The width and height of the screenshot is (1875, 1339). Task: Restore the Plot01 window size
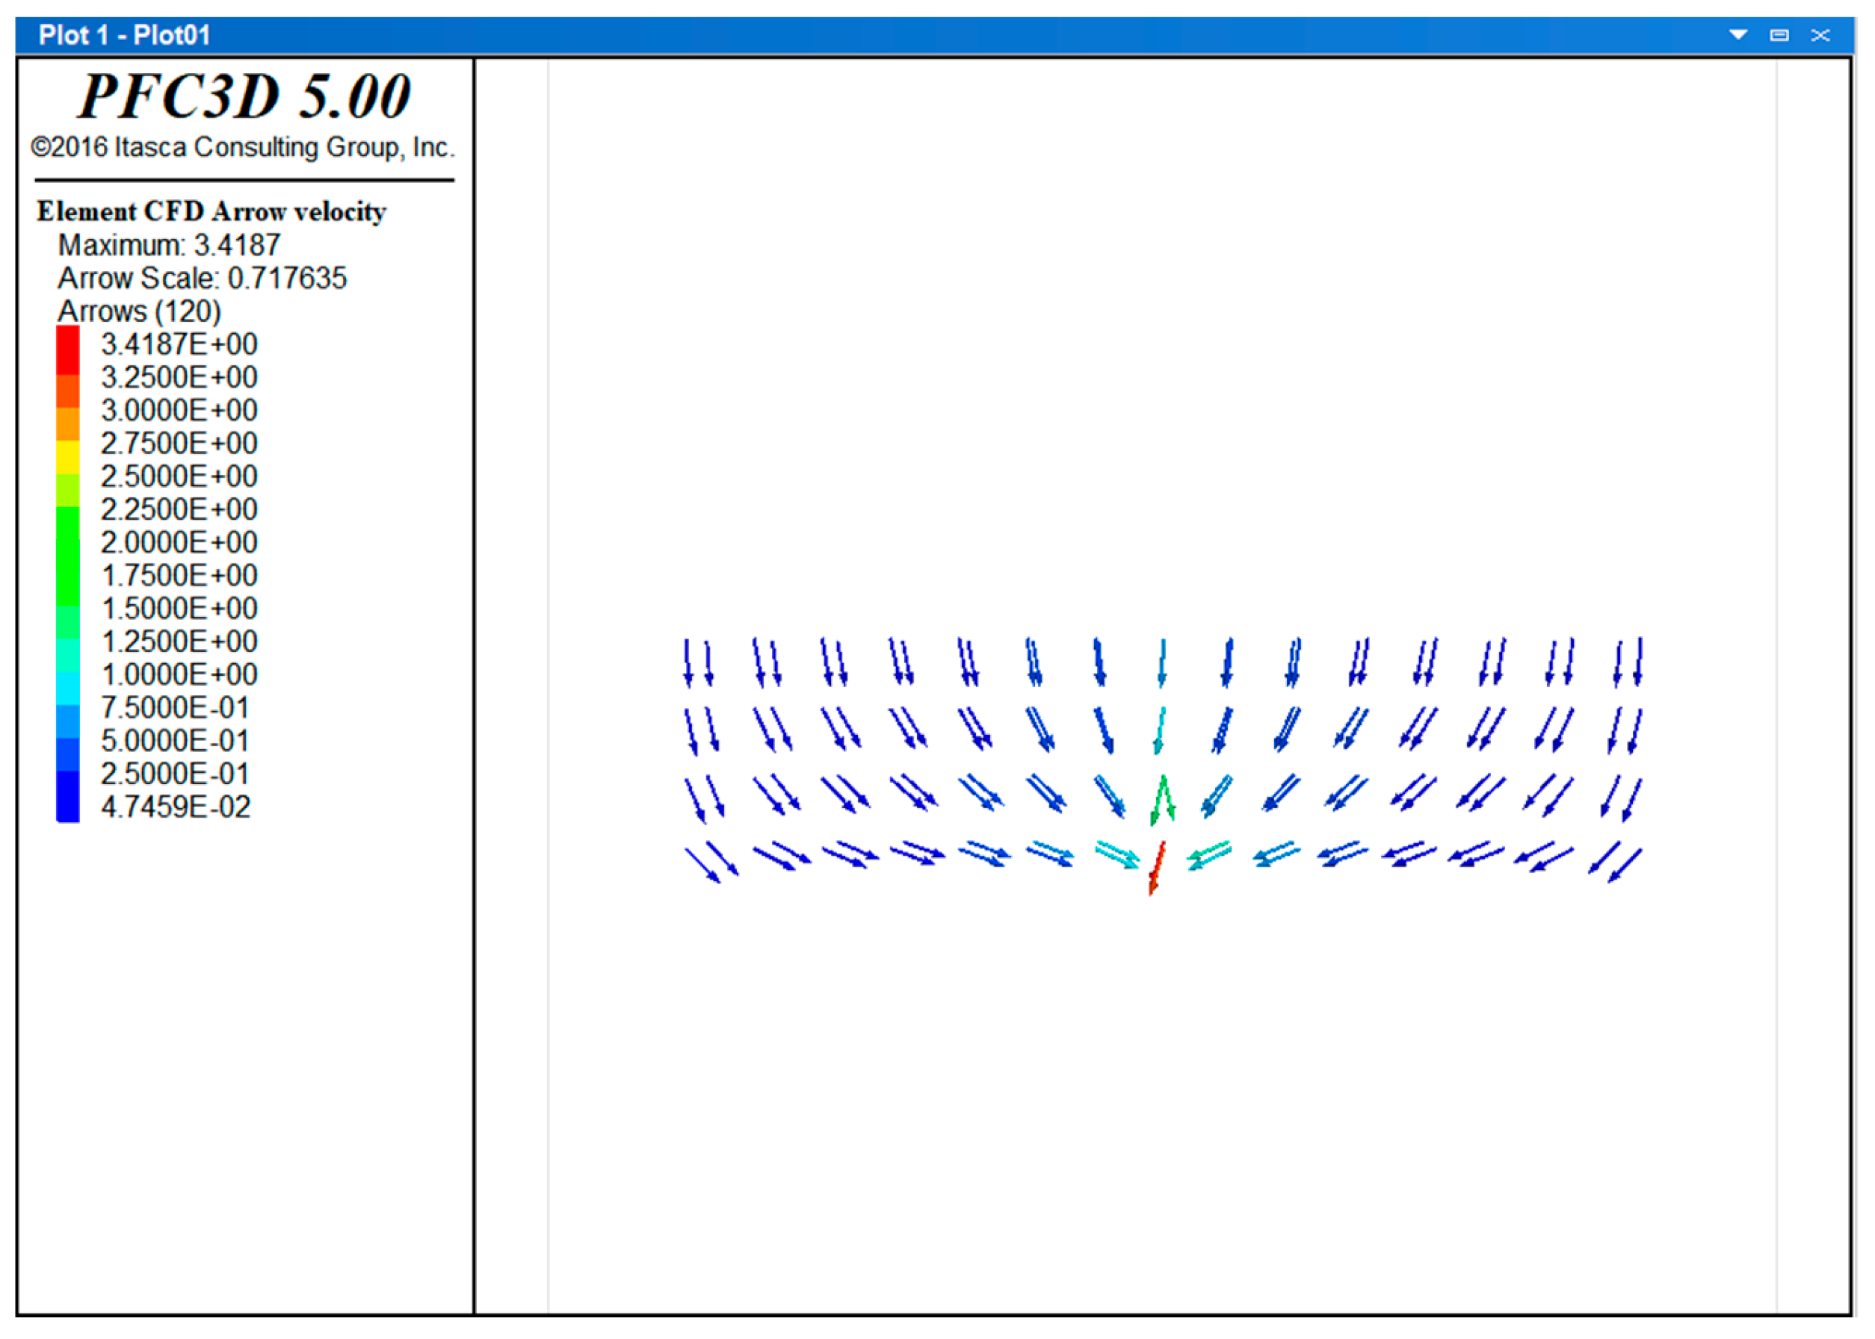(x=1779, y=34)
